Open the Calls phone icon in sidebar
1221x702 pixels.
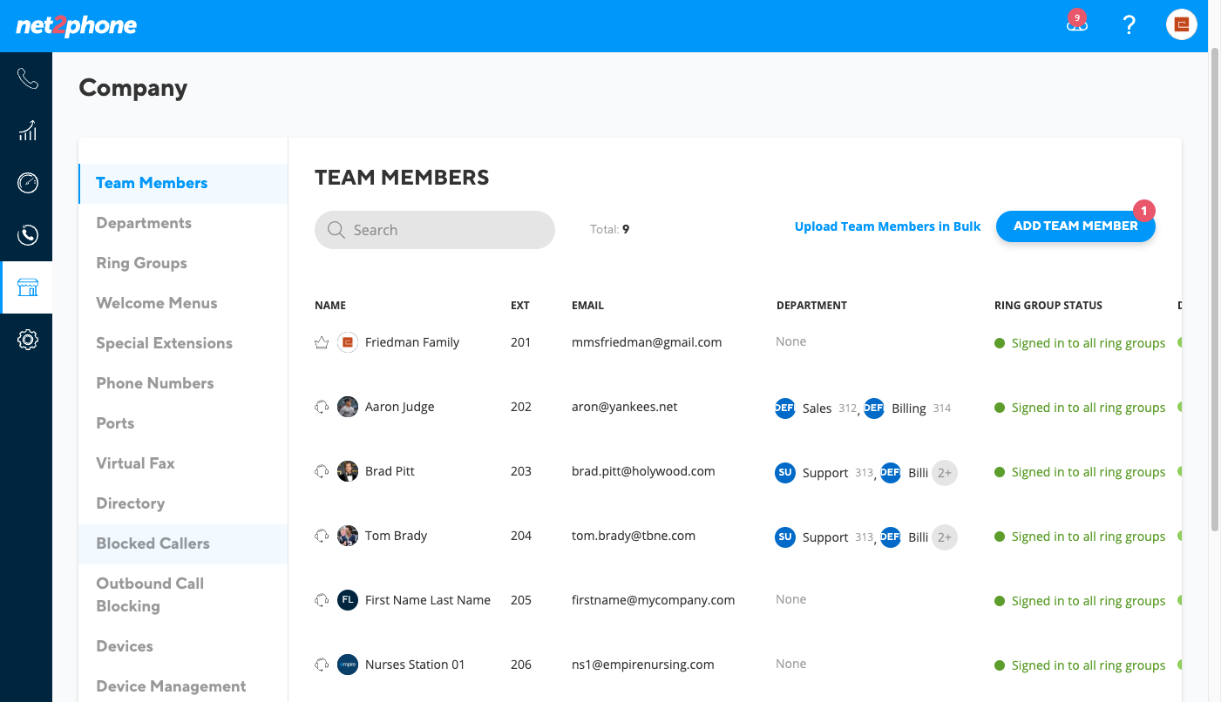click(27, 79)
